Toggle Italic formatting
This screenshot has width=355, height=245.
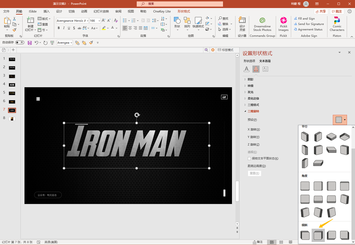click(x=64, y=28)
